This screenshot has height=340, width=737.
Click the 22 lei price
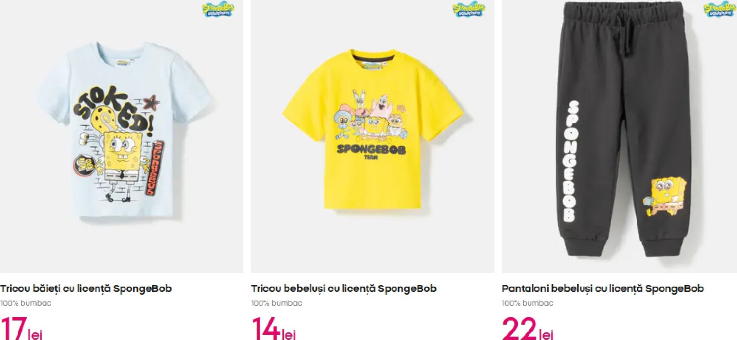(x=528, y=329)
